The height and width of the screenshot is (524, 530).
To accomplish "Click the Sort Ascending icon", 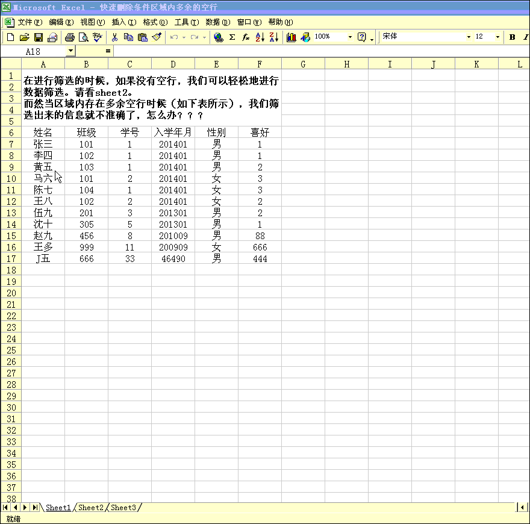I will (x=260, y=37).
